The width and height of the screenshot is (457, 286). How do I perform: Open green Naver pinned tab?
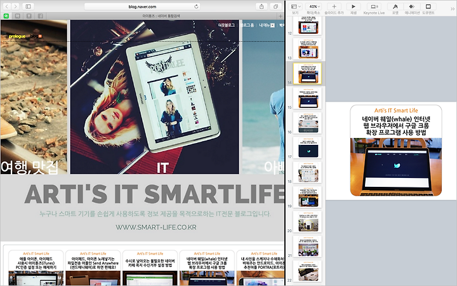(x=6, y=16)
